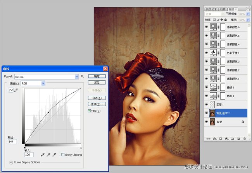252x173 pixels.
Task: Click the black input slider triangle under curve
Action: tap(24, 148)
